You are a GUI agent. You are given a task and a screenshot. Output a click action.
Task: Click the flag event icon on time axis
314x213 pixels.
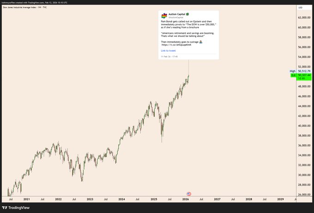[x=188, y=194]
